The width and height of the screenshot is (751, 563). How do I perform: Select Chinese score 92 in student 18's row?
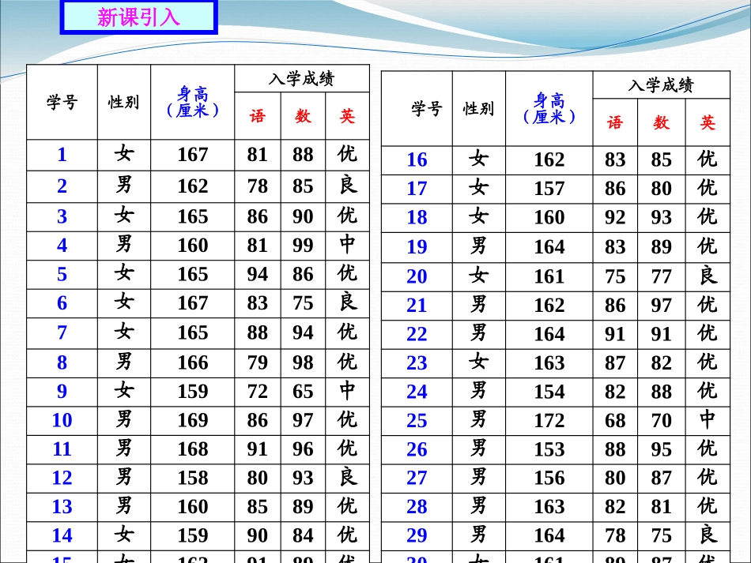click(x=615, y=217)
